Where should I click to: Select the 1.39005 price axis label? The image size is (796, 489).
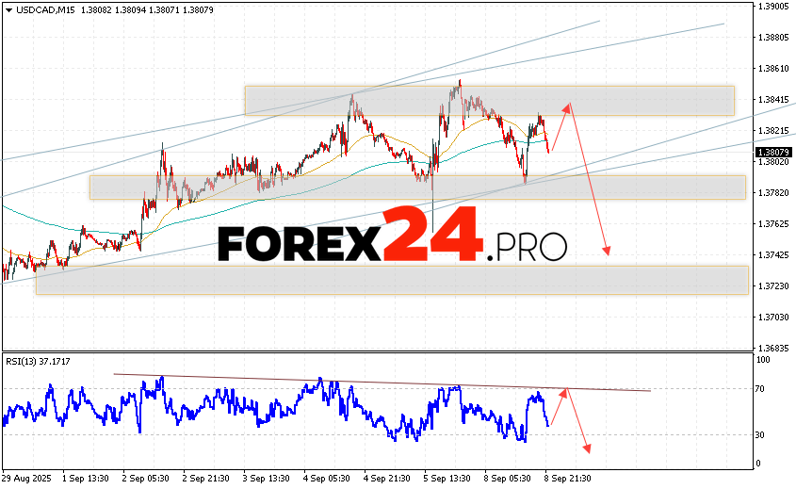point(773,7)
